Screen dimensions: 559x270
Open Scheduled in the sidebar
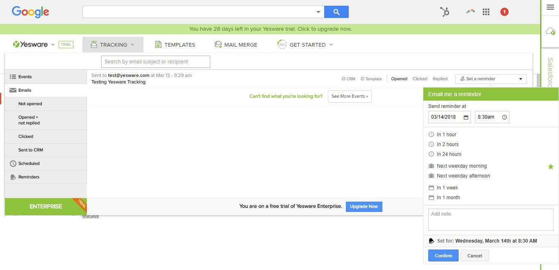coord(46,164)
